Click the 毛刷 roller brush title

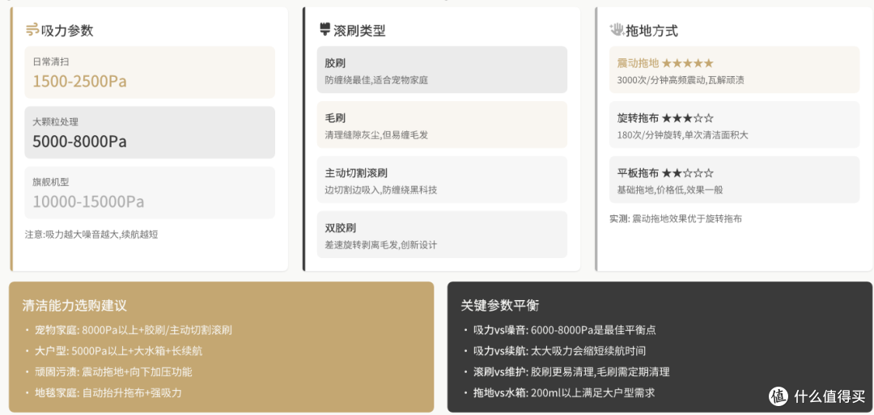(335, 118)
